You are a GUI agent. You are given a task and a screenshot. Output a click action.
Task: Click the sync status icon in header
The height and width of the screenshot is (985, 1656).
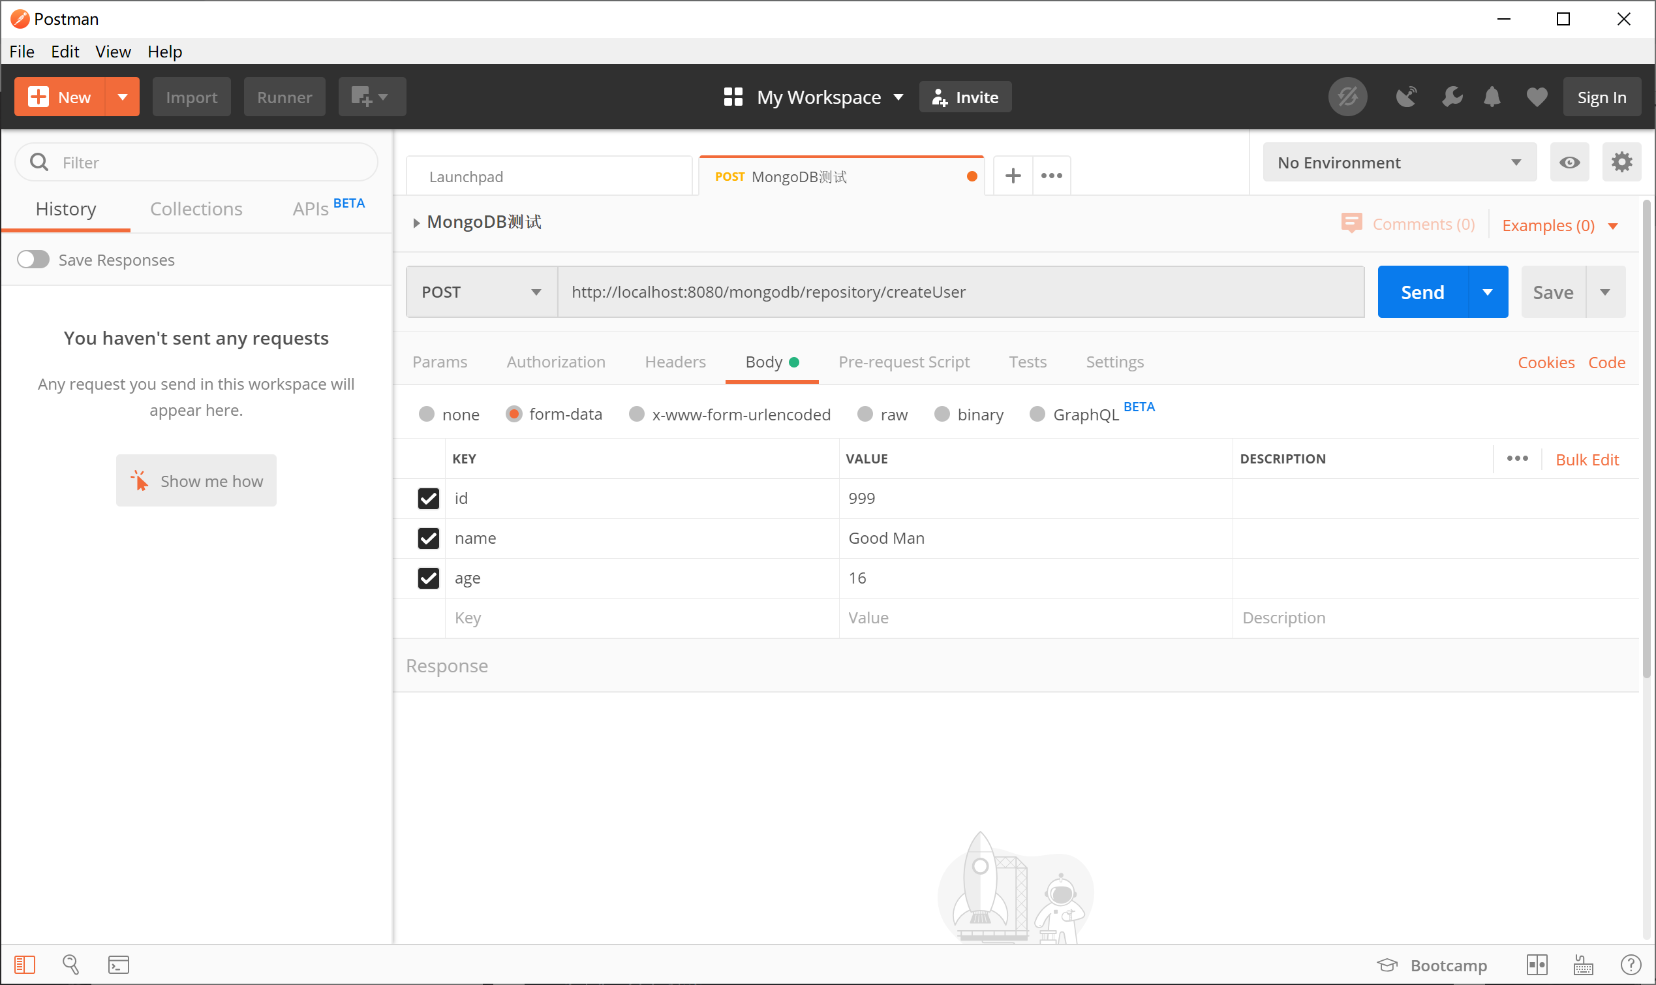[x=1347, y=97]
